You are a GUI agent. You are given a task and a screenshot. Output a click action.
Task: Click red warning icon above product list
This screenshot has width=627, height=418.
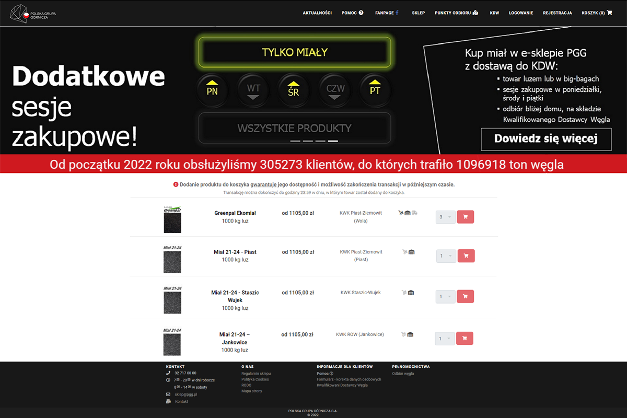pos(176,184)
